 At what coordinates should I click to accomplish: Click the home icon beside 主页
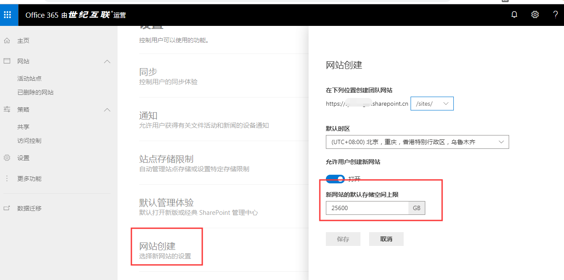(7, 41)
